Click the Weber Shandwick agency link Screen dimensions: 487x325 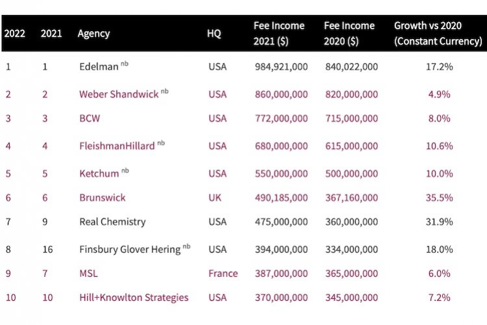(119, 94)
